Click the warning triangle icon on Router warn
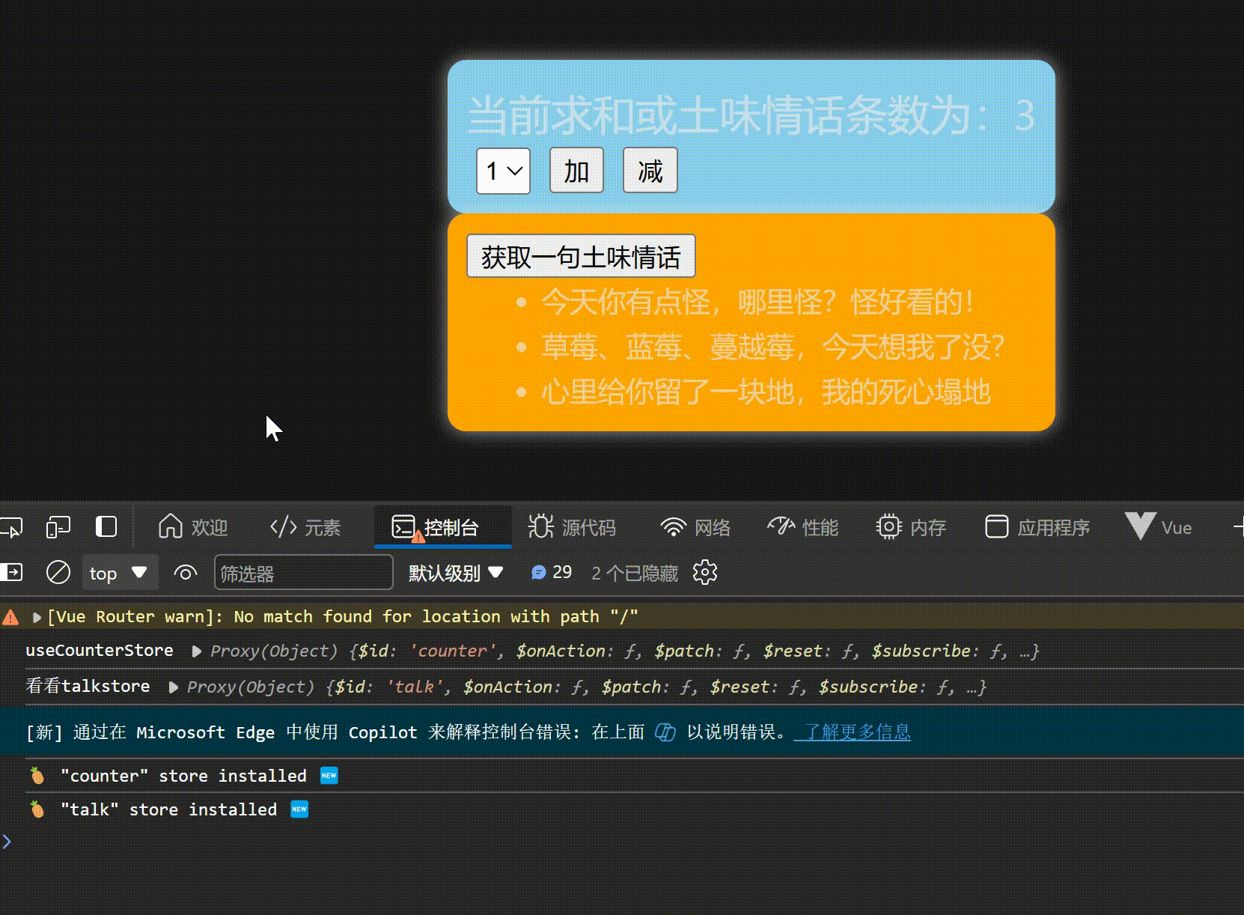Image resolution: width=1244 pixels, height=915 pixels. point(10,618)
